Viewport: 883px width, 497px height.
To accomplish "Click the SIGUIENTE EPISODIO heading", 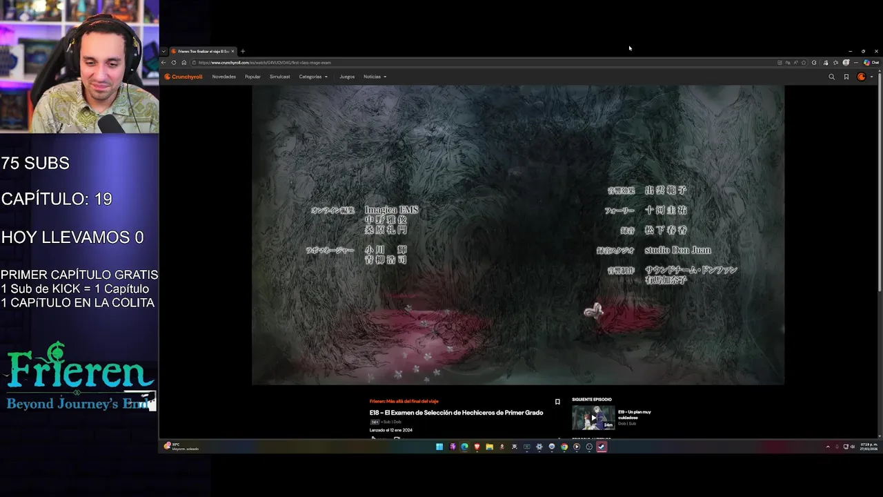I will [x=592, y=400].
